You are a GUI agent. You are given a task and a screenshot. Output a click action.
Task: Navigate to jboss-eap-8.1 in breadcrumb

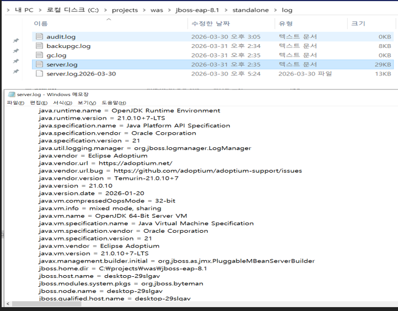point(197,10)
